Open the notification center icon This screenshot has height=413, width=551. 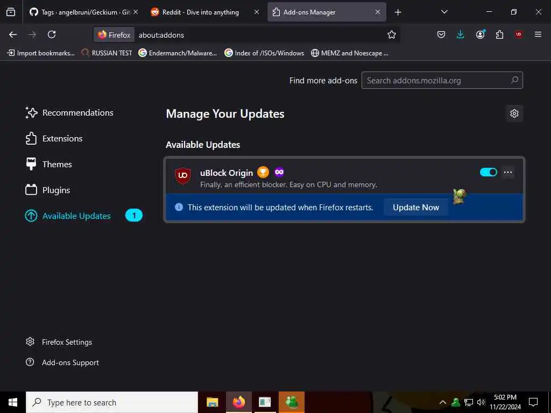pyautogui.click(x=533, y=402)
